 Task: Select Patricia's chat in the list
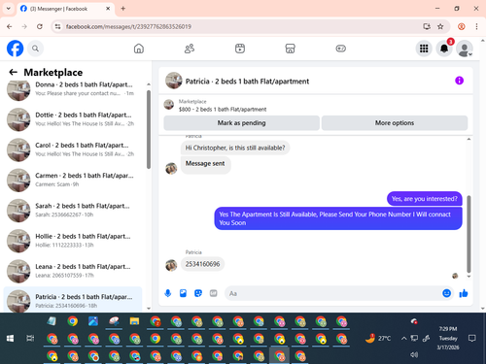73,300
